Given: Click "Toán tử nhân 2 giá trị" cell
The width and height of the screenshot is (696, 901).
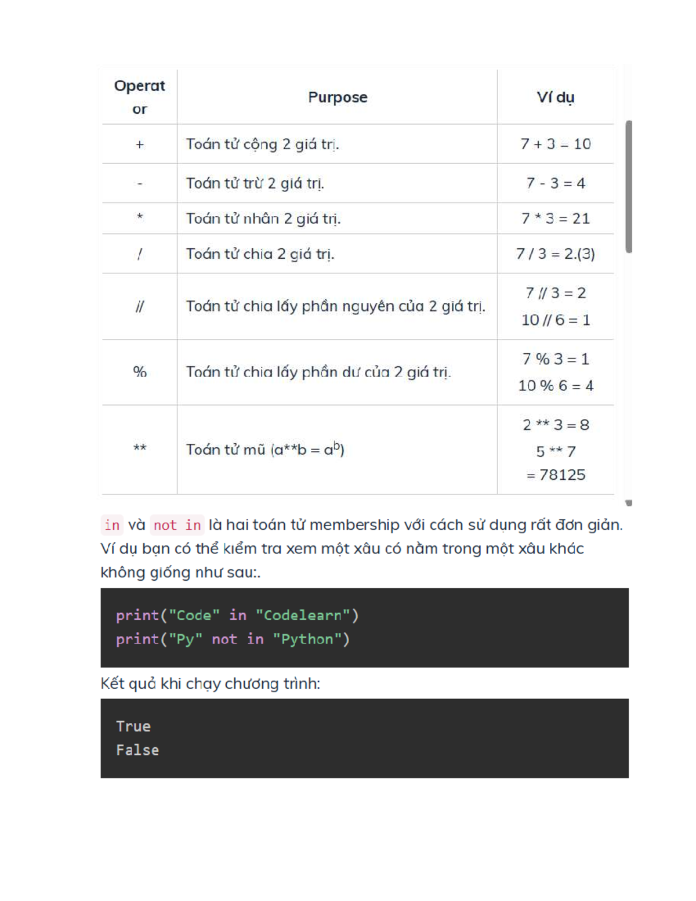Looking at the screenshot, I should coord(263,219).
